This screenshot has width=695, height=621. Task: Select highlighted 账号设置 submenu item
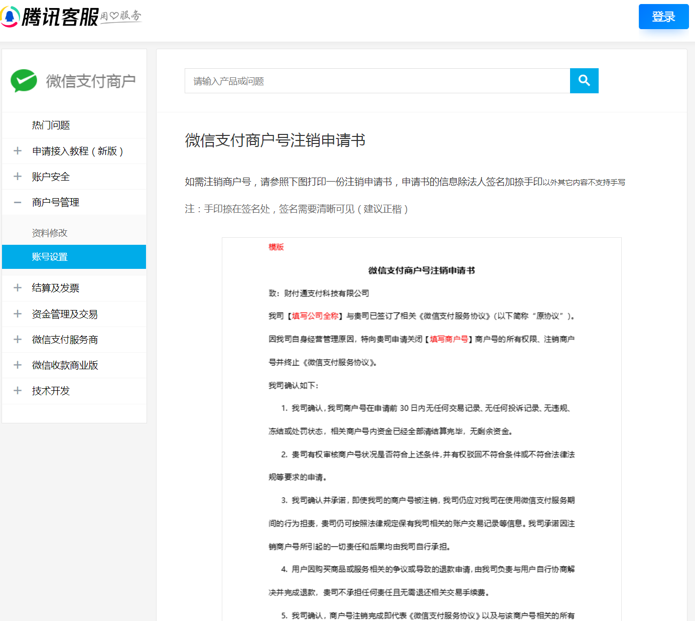[x=74, y=257]
